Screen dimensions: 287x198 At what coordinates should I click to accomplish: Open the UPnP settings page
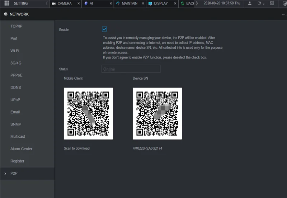click(27, 100)
